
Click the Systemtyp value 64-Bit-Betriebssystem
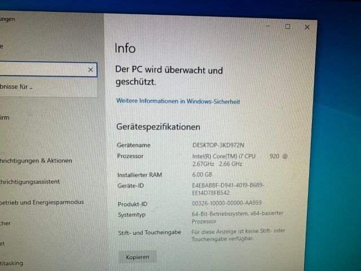tap(237, 217)
